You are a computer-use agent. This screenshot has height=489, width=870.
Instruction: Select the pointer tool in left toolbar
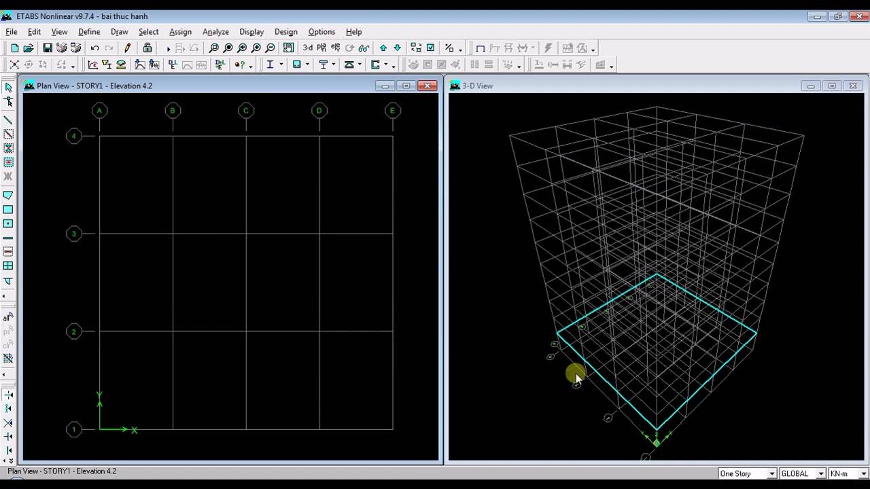(x=8, y=88)
